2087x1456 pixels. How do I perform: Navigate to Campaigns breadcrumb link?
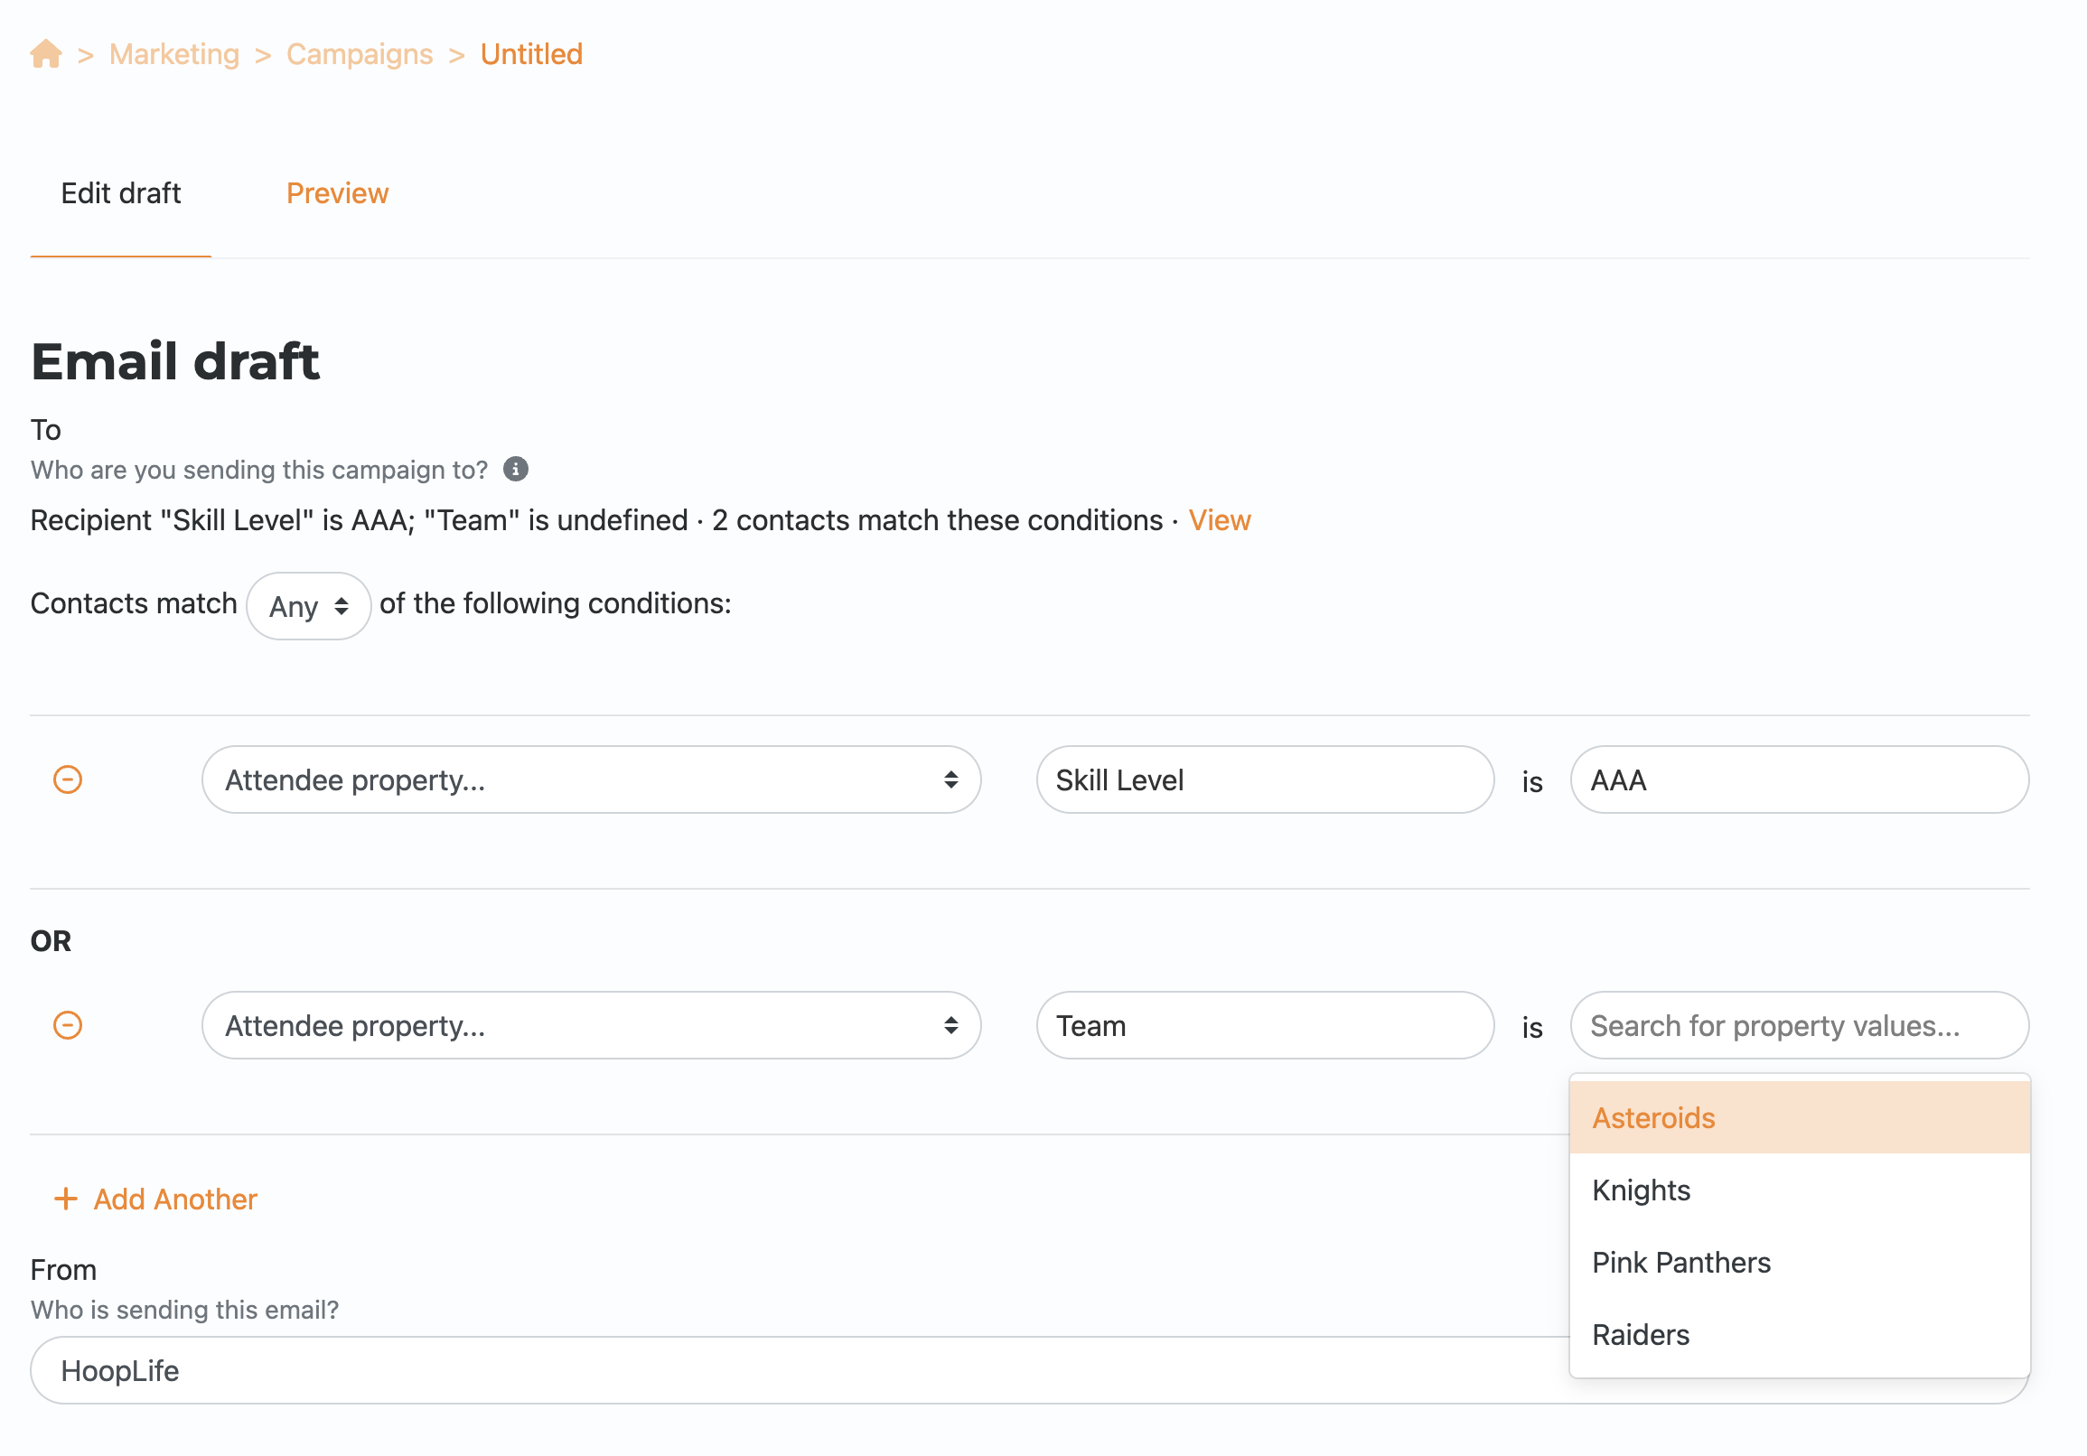[x=359, y=54]
